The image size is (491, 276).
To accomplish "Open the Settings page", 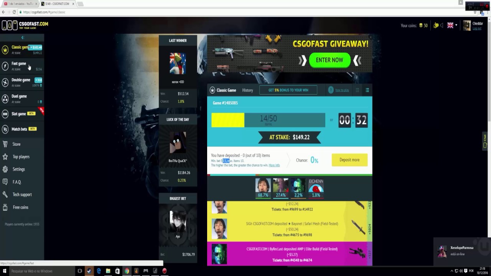I will pyautogui.click(x=19, y=169).
